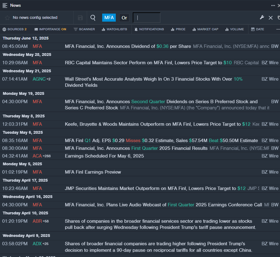This screenshot has height=257, width=280.
Task: Focus the ticker search input field
Action: tap(147, 18)
